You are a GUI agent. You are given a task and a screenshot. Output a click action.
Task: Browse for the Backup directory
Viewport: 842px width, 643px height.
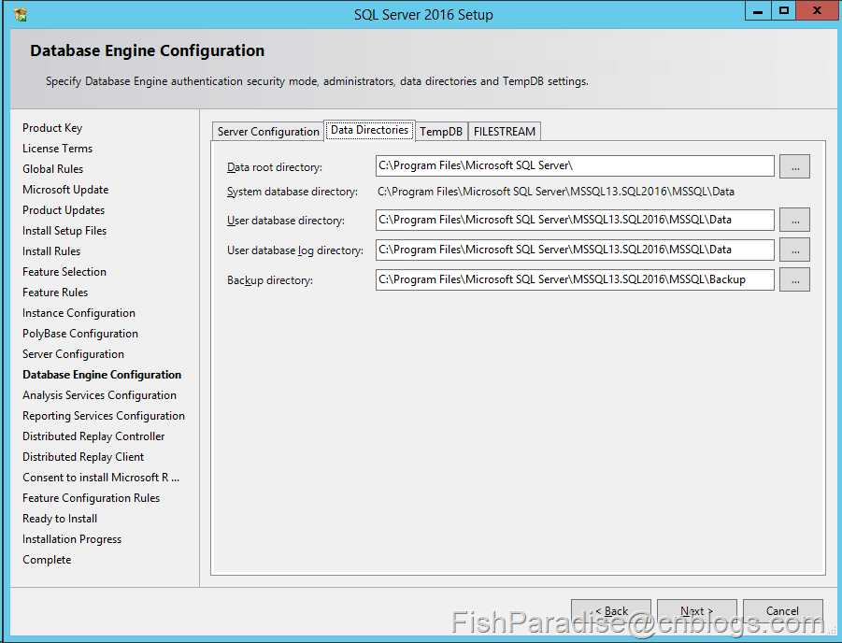(794, 279)
